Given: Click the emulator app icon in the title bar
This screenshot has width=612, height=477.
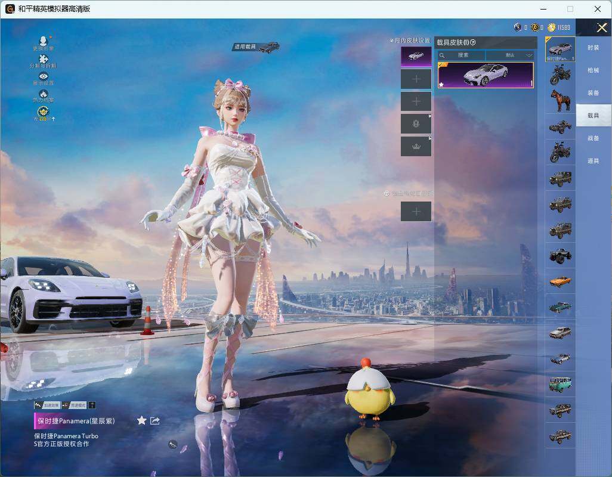Looking at the screenshot, I should point(10,8).
